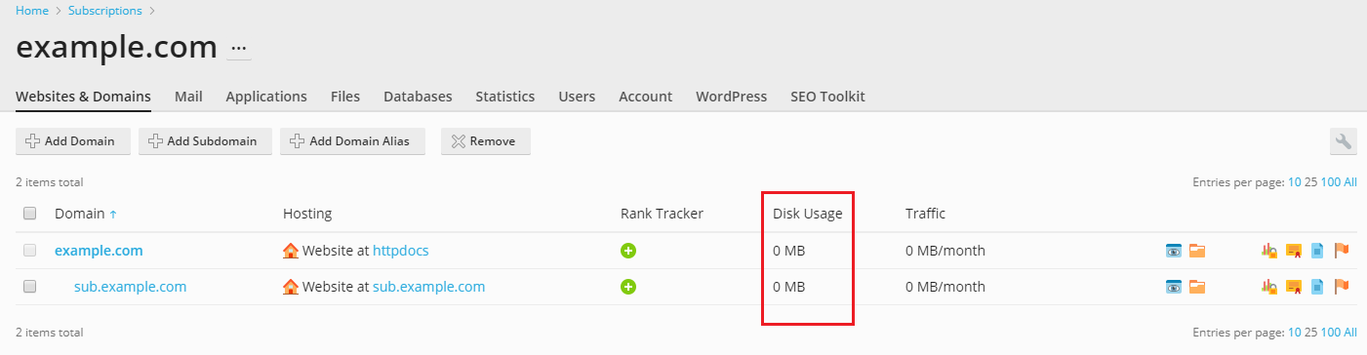This screenshot has height=355, width=1367.
Task: Open site preview icon for sub.example.com row
Action: (x=1174, y=287)
